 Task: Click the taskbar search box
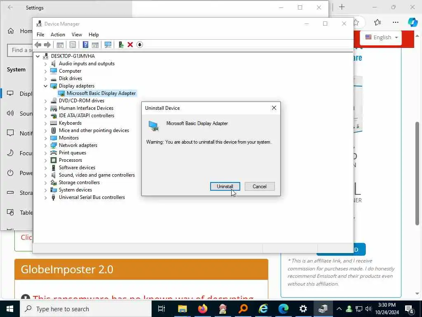[86, 309]
